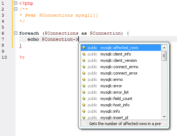
Task: Click the property icon beside mysqli::error_list
Action: click(84, 92)
